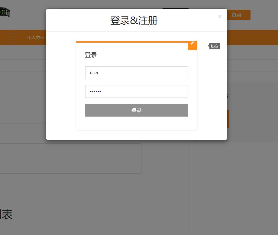The height and width of the screenshot is (235, 278).
Task: Click the password field containing dots
Action: [136, 91]
